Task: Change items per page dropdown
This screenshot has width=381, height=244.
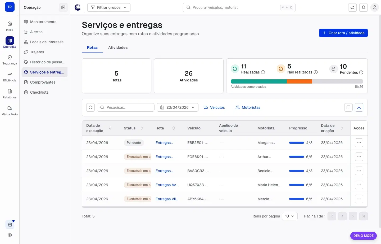Action: (290, 216)
